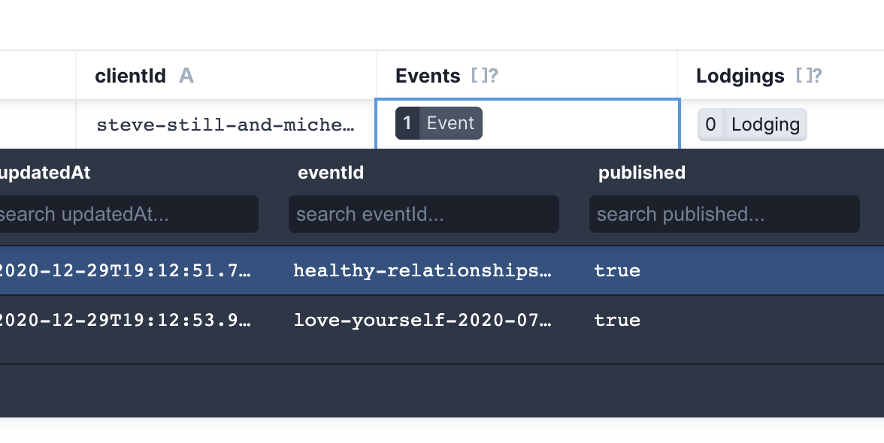Select the love-yourself-2020-07… event row

coord(442,320)
